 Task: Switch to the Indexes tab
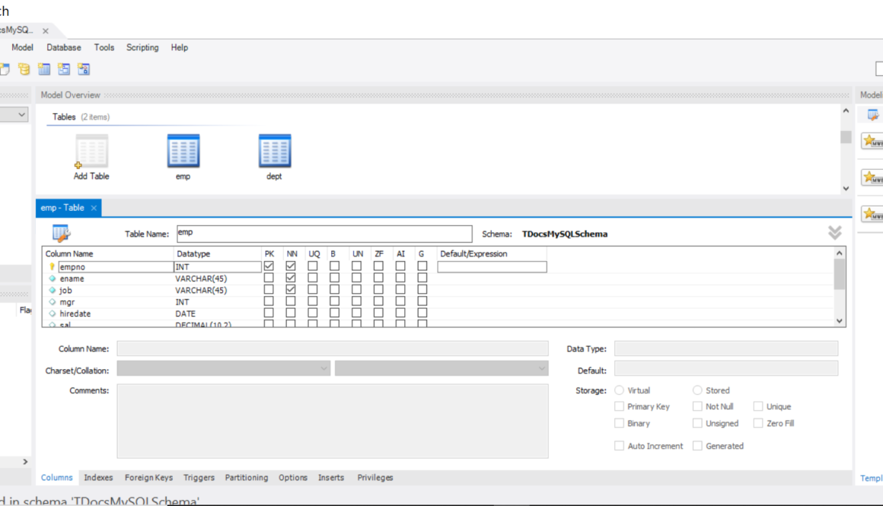pos(98,478)
